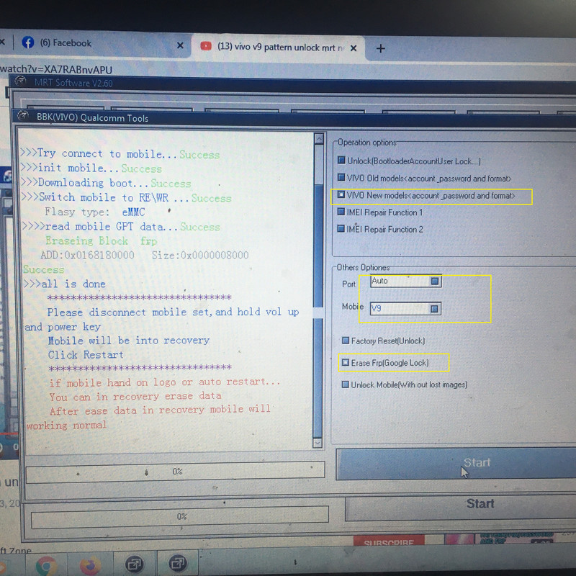
Task: Click the lower Start button in MRT window
Action: (461, 508)
